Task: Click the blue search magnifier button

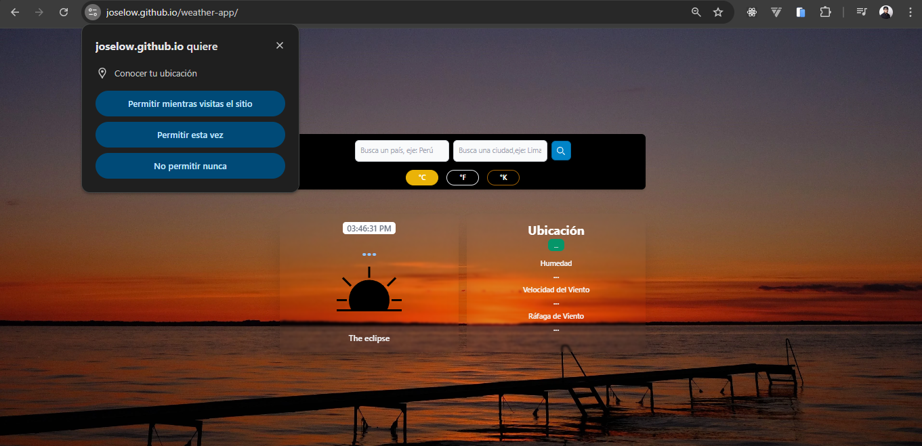Action: pos(561,151)
